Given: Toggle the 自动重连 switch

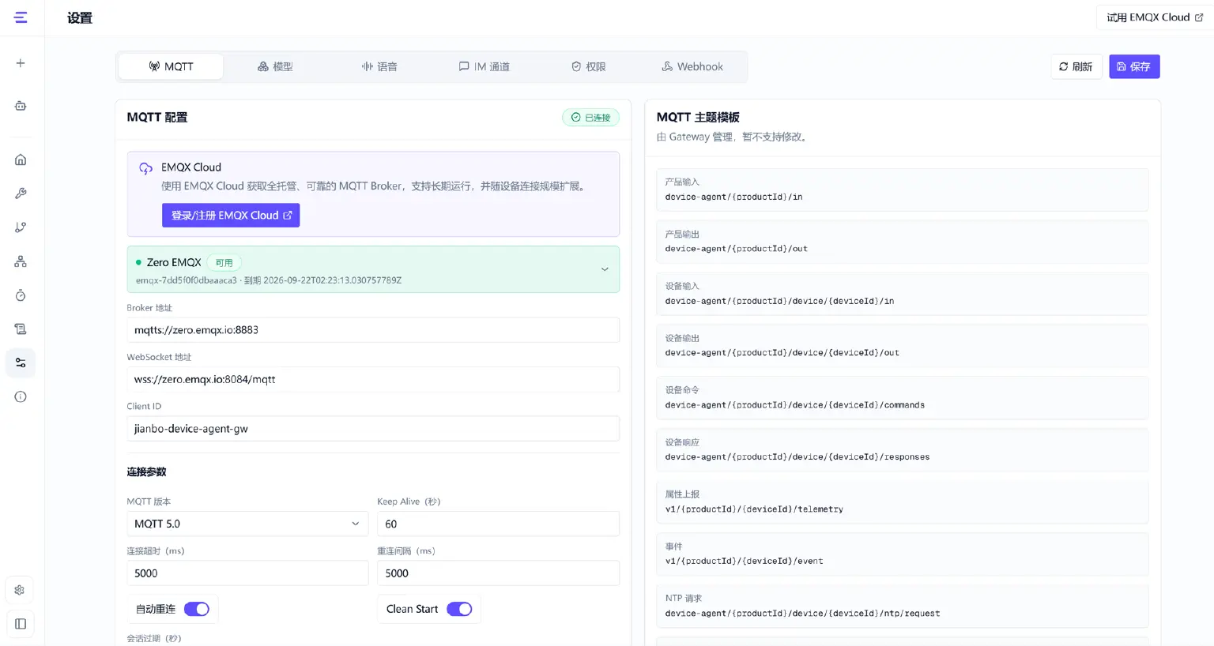Looking at the screenshot, I should (x=197, y=609).
